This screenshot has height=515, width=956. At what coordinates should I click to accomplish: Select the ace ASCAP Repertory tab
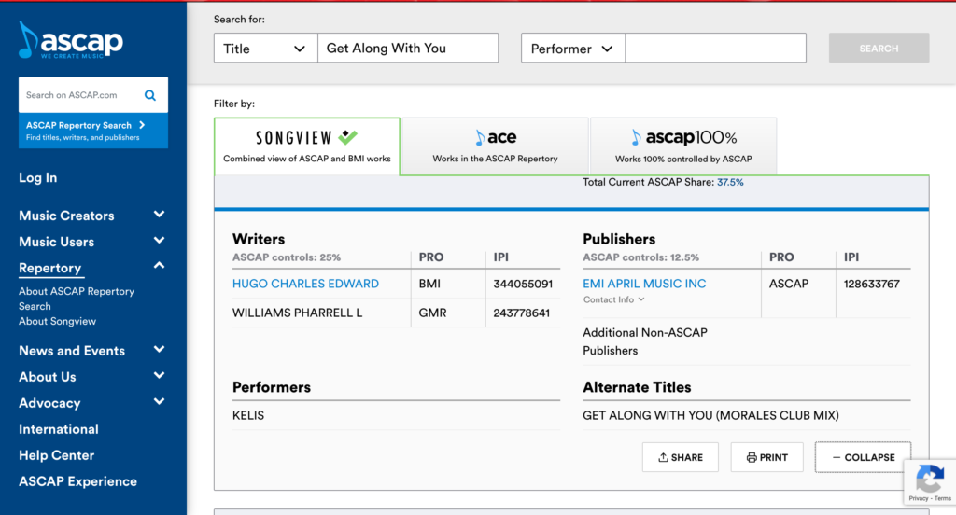coord(495,146)
